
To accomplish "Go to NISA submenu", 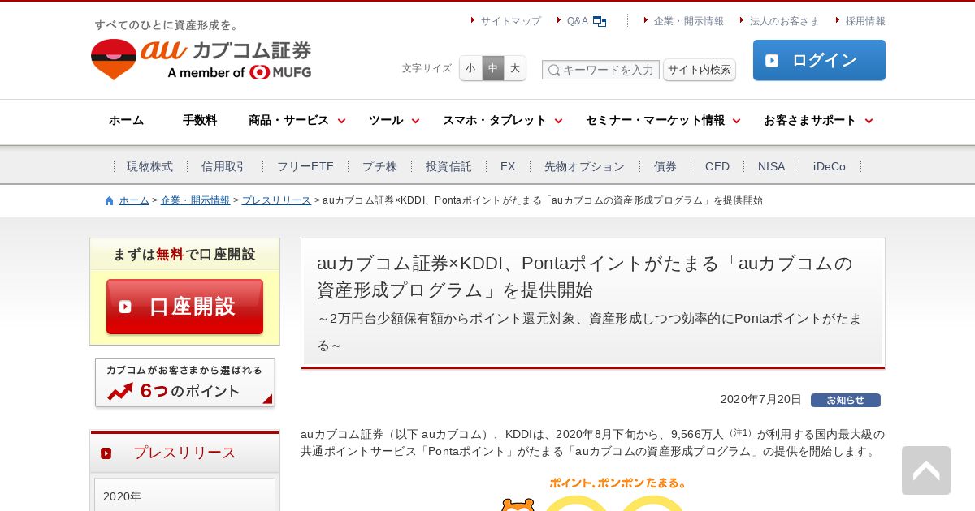I will (x=772, y=166).
